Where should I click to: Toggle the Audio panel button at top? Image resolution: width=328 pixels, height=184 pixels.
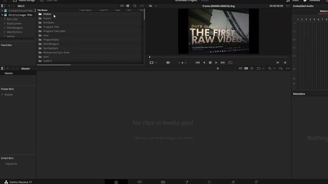pos(293,1)
